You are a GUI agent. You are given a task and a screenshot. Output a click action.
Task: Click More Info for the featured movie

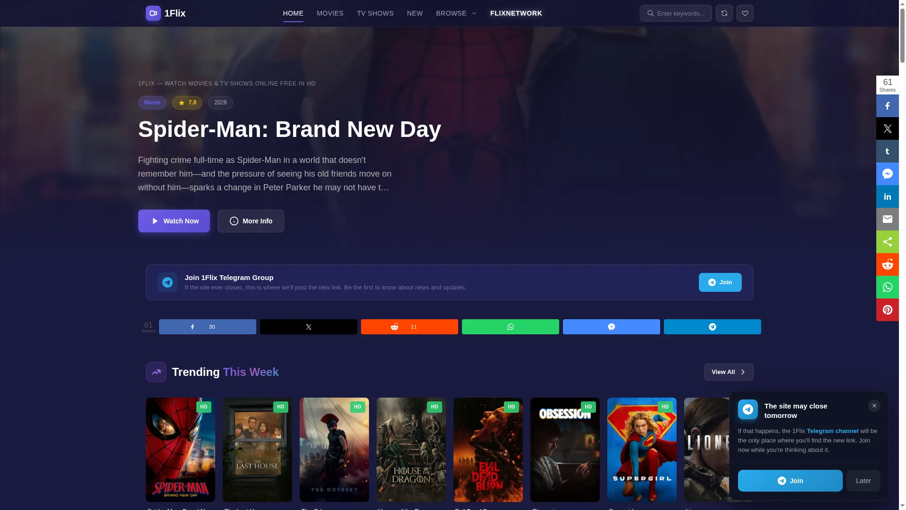point(251,221)
